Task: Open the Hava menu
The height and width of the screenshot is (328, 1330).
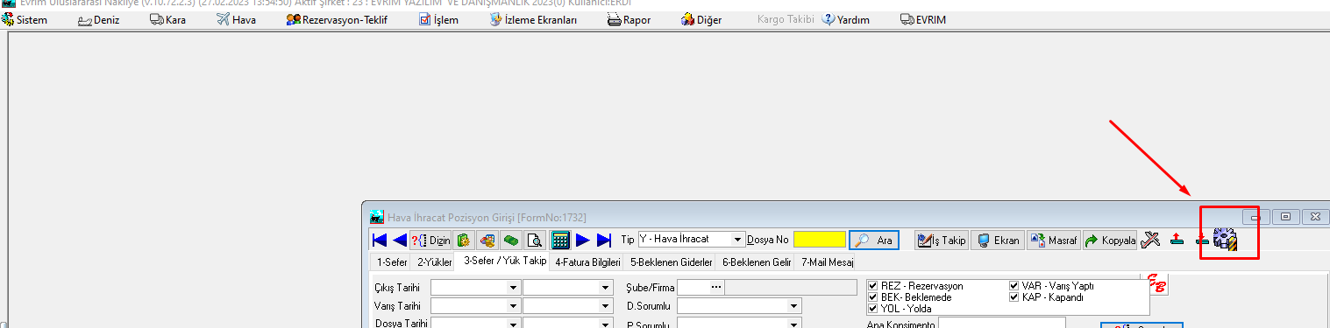Action: point(236,19)
